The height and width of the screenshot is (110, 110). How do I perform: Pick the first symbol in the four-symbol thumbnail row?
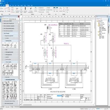[x=4, y=45]
